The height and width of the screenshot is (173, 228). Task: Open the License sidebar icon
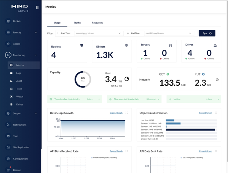8,170
